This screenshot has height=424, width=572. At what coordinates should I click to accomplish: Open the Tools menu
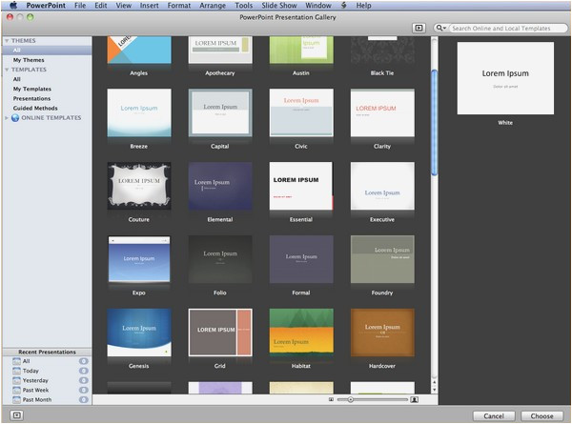click(x=243, y=5)
